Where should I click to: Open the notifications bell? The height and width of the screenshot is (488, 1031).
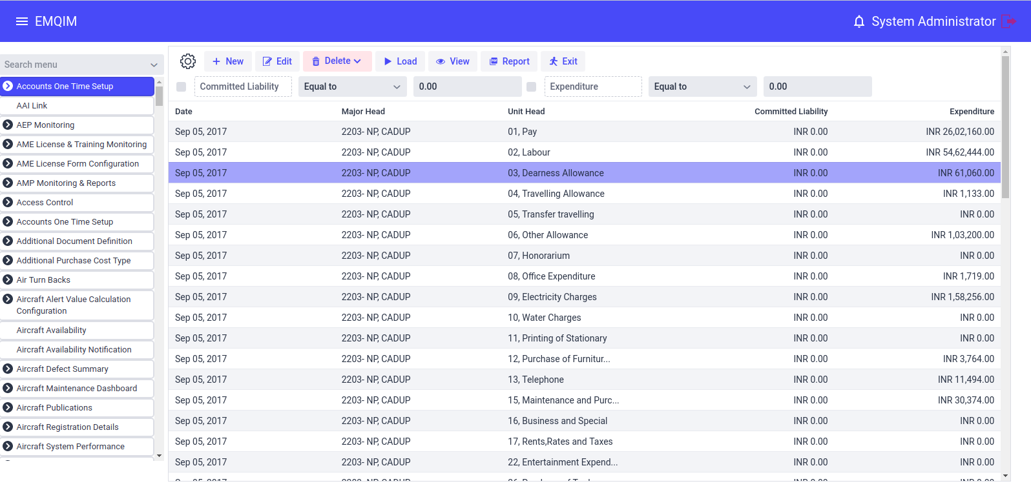[859, 22]
